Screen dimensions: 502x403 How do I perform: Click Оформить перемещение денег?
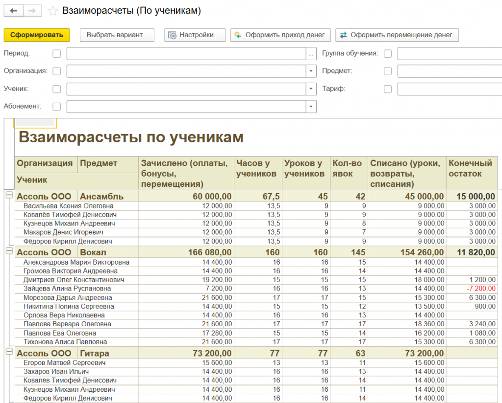[x=397, y=35]
